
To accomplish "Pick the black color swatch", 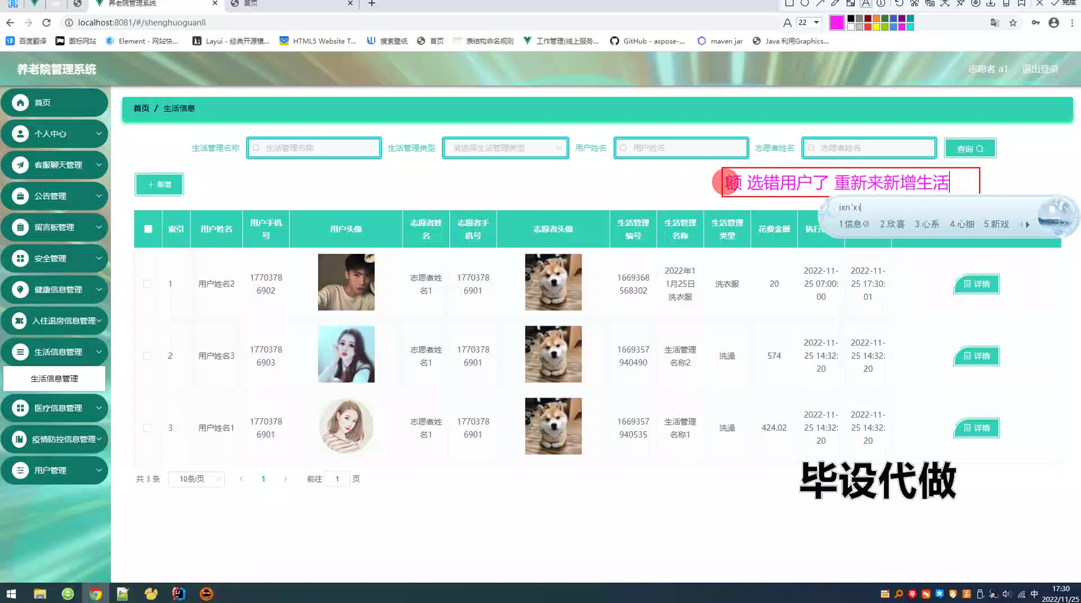I will [851, 19].
